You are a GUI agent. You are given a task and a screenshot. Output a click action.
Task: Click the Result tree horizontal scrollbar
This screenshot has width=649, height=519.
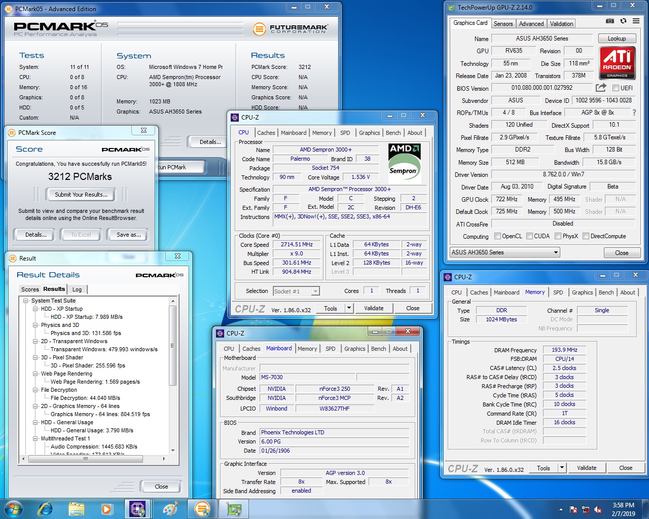[84, 459]
